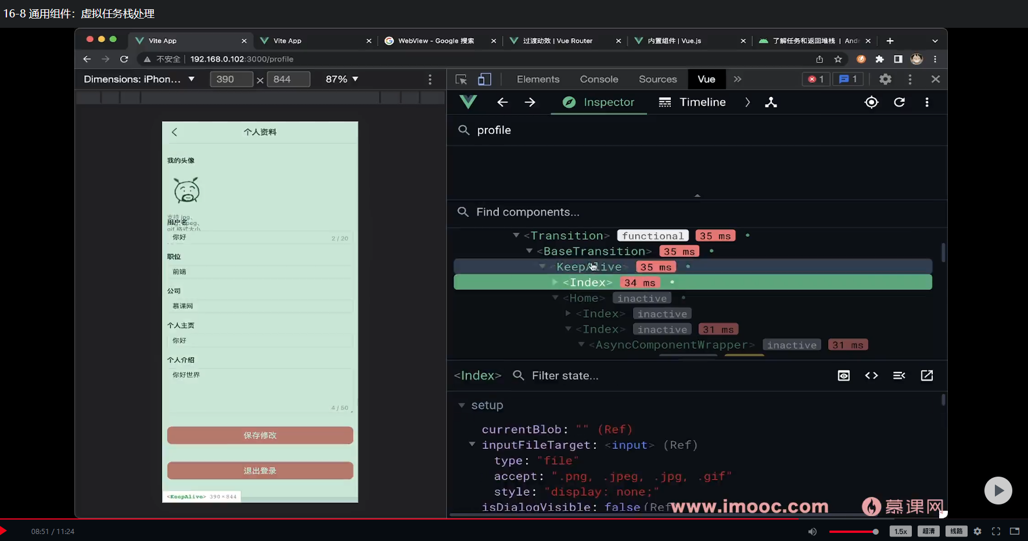
Task: Open the Chrome extensions puzzle icon
Action: coord(880,59)
